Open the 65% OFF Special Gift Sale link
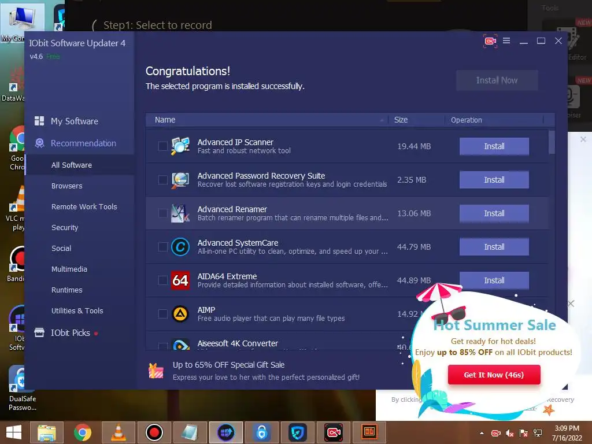 coord(228,365)
